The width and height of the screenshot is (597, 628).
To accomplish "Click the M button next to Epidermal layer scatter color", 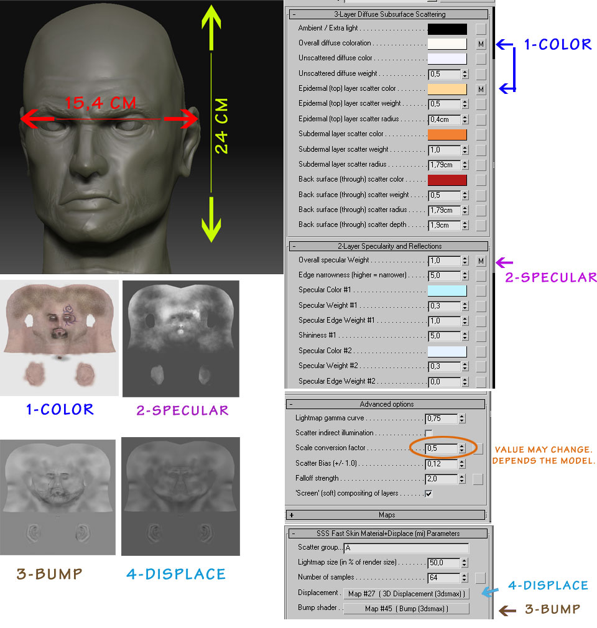I will [481, 89].
